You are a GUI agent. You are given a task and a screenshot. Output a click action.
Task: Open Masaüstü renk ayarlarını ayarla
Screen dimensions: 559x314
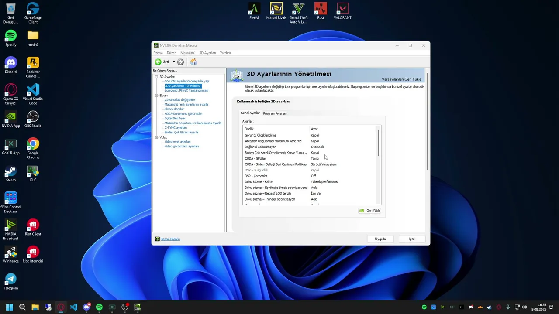coord(186,105)
